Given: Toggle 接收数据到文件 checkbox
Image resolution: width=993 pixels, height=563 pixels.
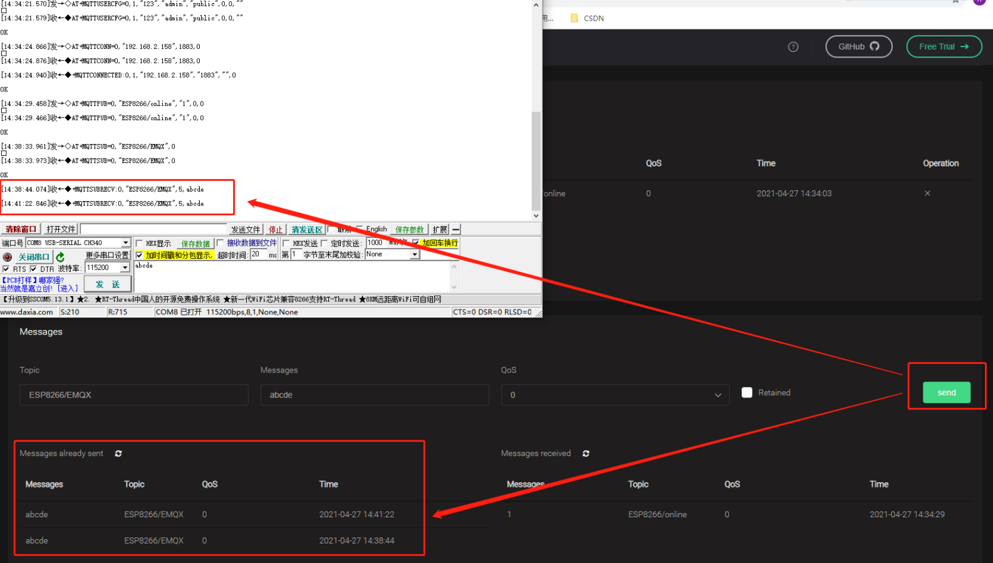Looking at the screenshot, I should (220, 243).
